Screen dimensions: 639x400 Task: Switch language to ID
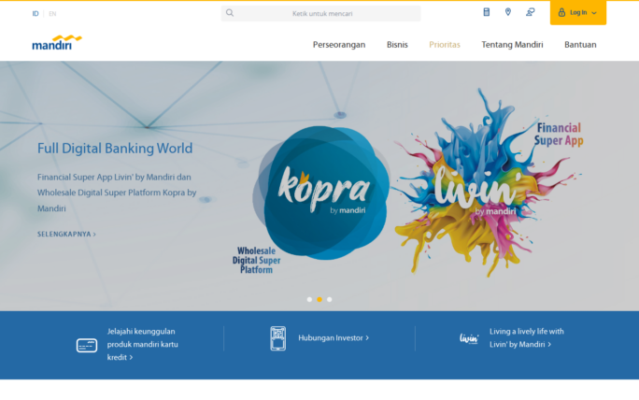[x=35, y=14]
